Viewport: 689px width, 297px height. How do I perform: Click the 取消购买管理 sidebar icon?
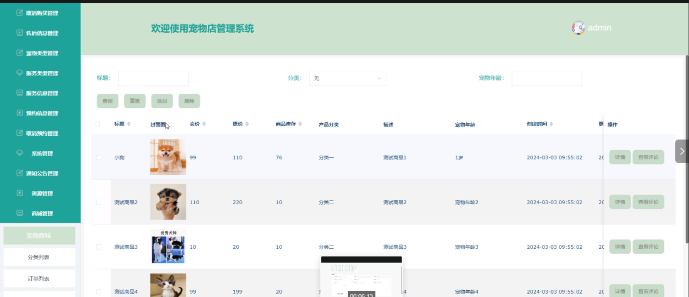coord(20,13)
